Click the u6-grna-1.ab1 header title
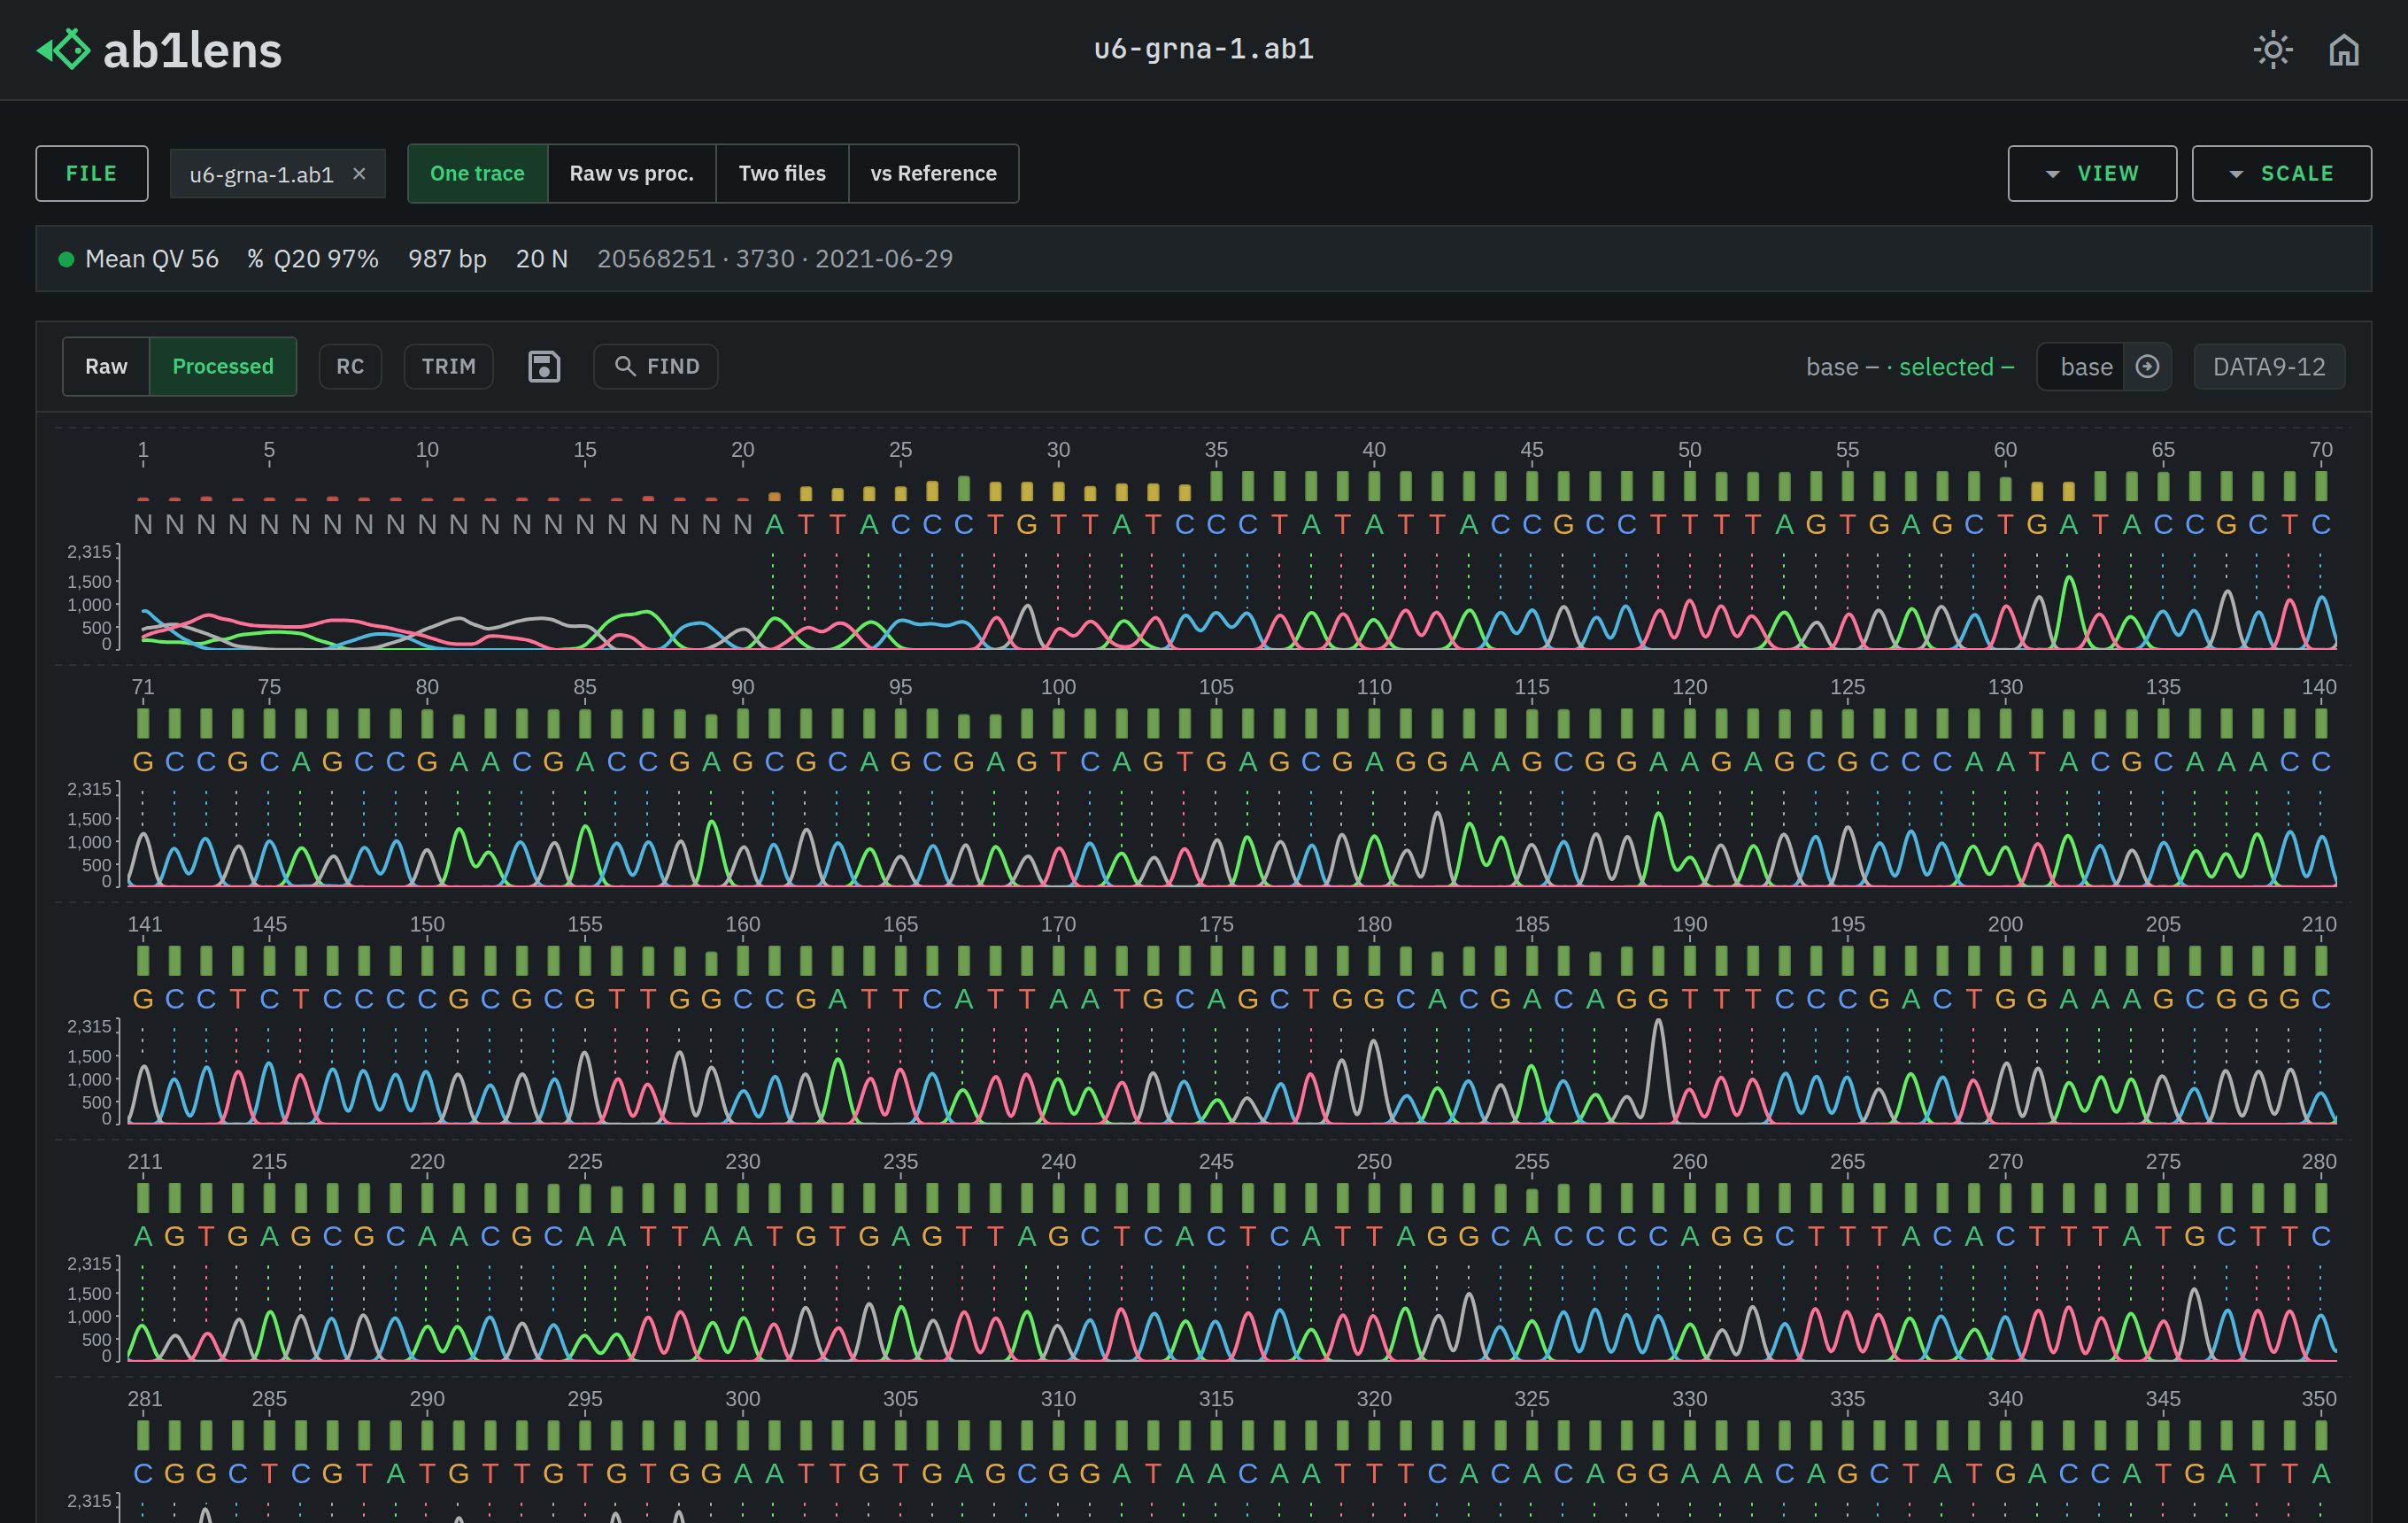This screenshot has width=2408, height=1523. tap(1204, 49)
